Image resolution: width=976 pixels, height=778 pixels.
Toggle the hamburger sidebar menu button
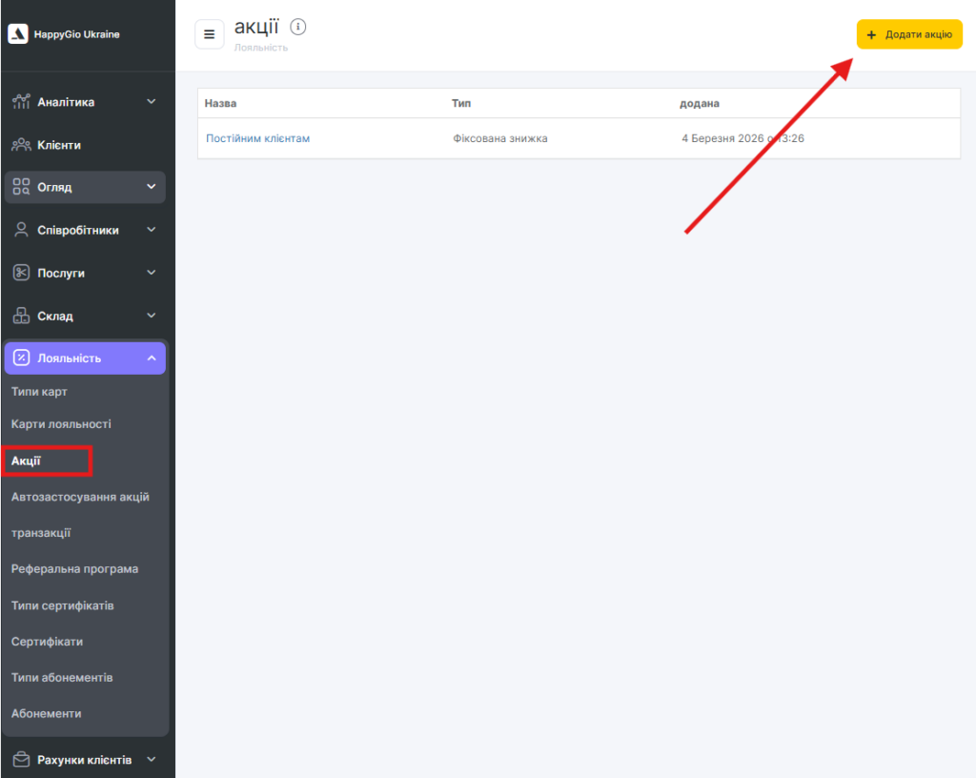pos(209,34)
